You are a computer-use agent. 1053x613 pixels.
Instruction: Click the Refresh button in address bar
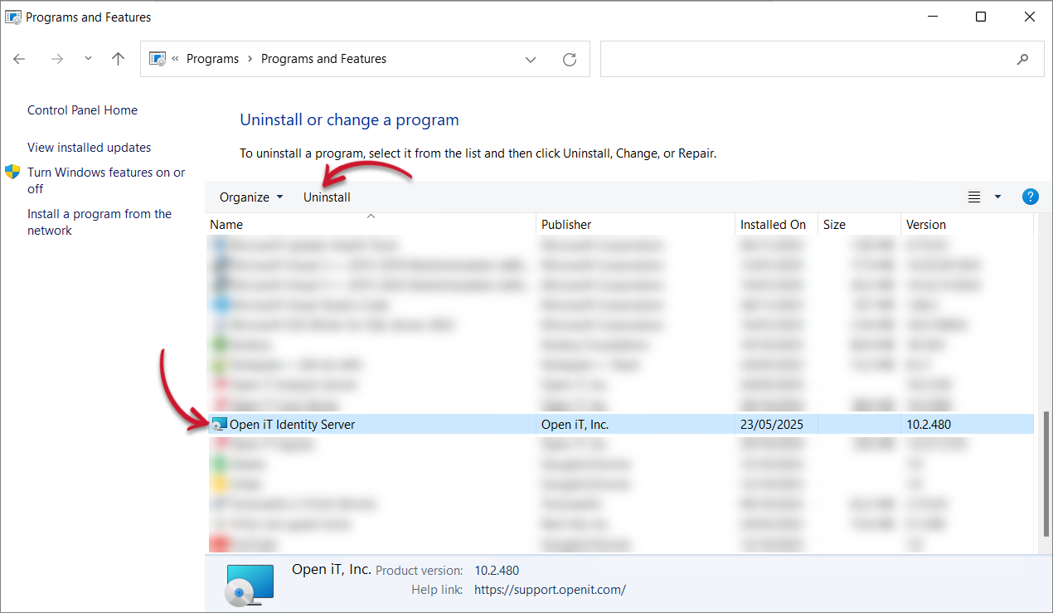click(x=570, y=59)
